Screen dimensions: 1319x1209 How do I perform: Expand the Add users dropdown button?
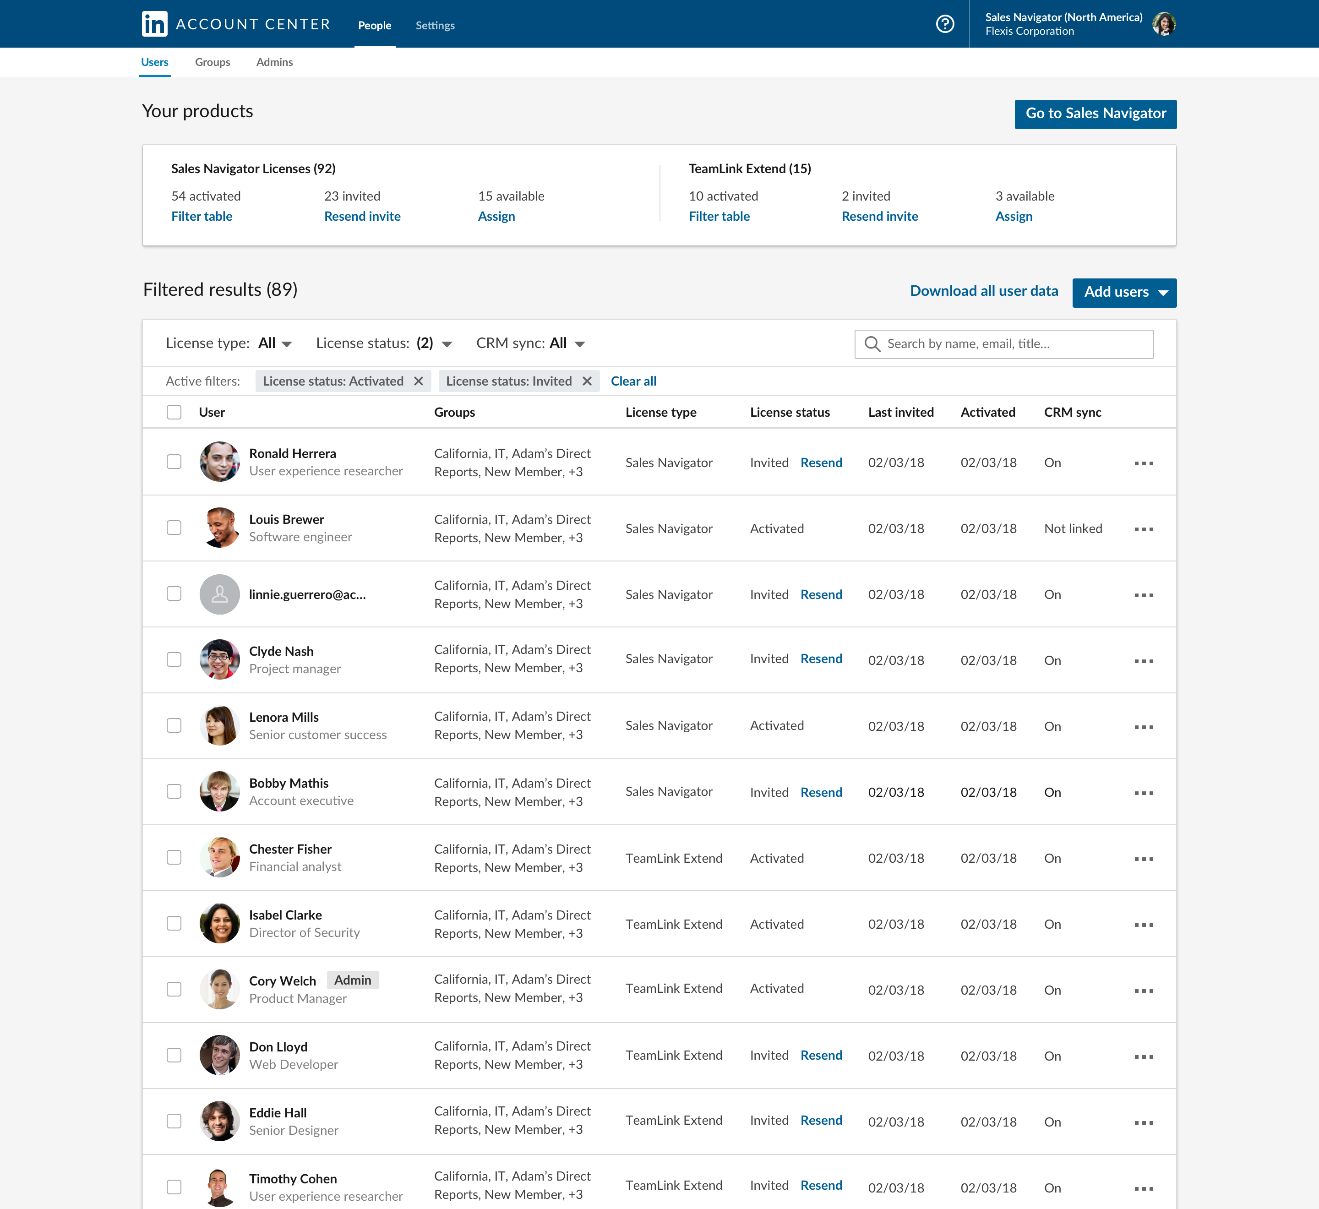pyautogui.click(x=1124, y=293)
